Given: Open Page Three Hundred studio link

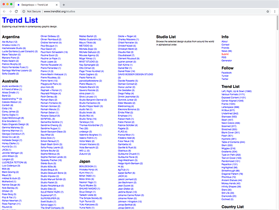Looking at the screenshot, I should 91,71.
